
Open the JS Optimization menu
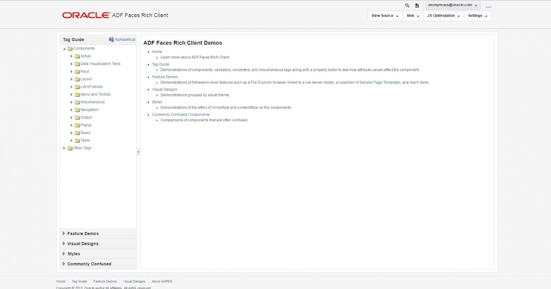click(443, 16)
